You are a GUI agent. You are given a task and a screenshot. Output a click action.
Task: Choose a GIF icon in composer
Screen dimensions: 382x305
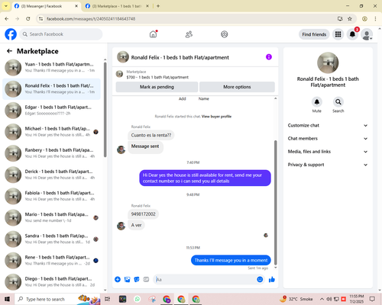[x=146, y=280]
